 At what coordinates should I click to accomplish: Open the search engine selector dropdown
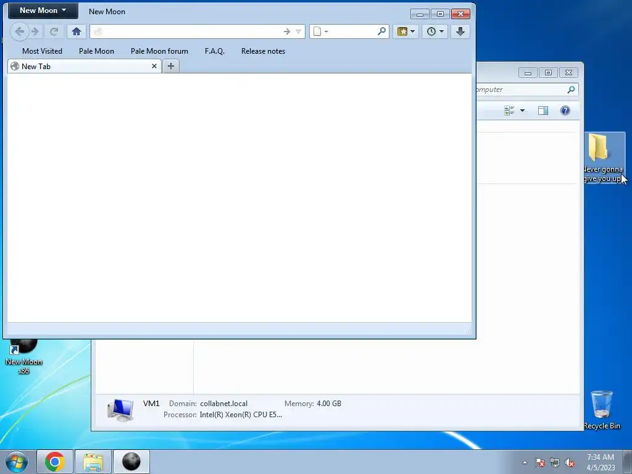pyautogui.click(x=320, y=31)
